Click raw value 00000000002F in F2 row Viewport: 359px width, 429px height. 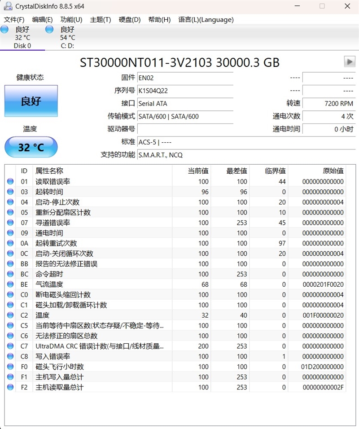click(323, 387)
